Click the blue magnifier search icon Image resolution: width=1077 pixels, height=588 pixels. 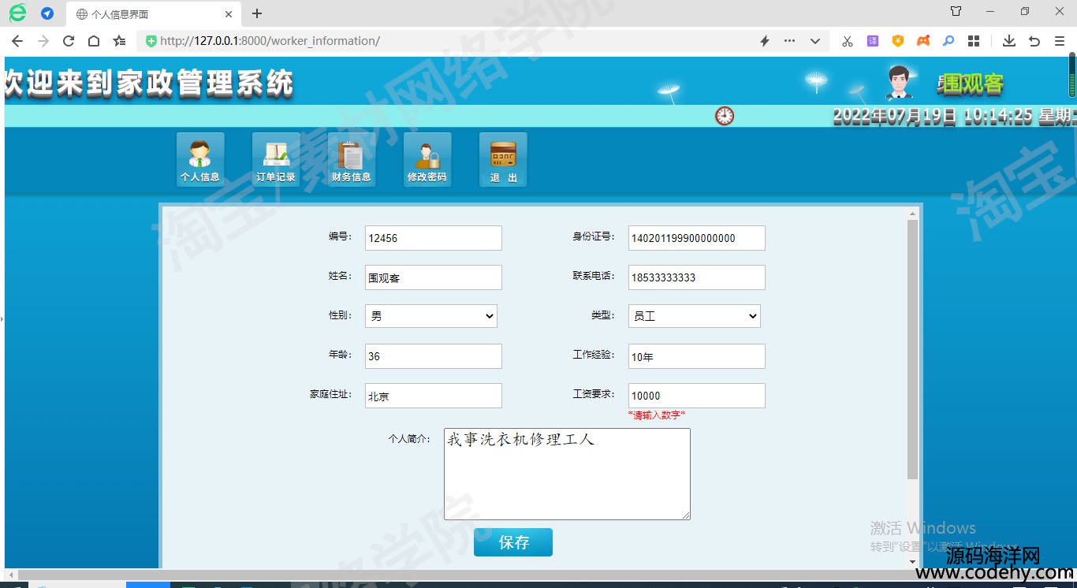[948, 41]
